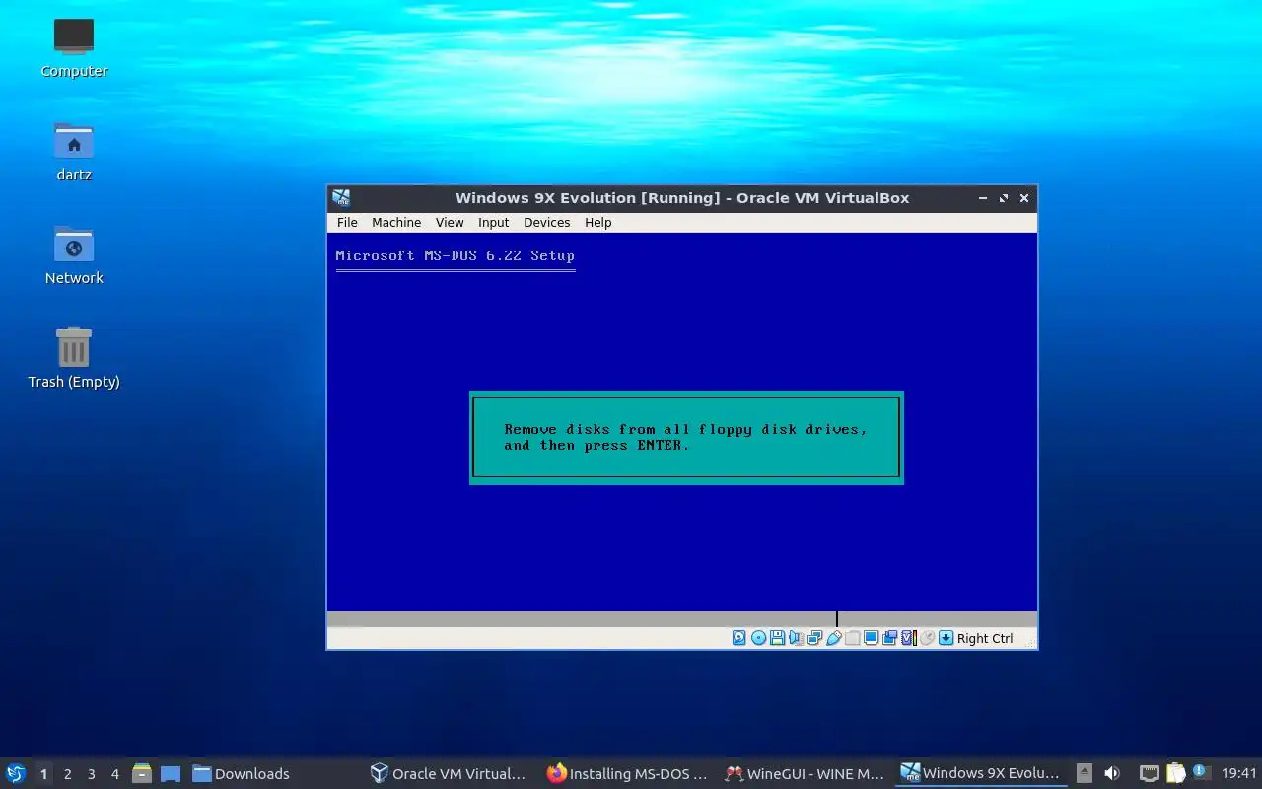Open the Input menu
Screen dimensions: 1262x789
click(493, 223)
